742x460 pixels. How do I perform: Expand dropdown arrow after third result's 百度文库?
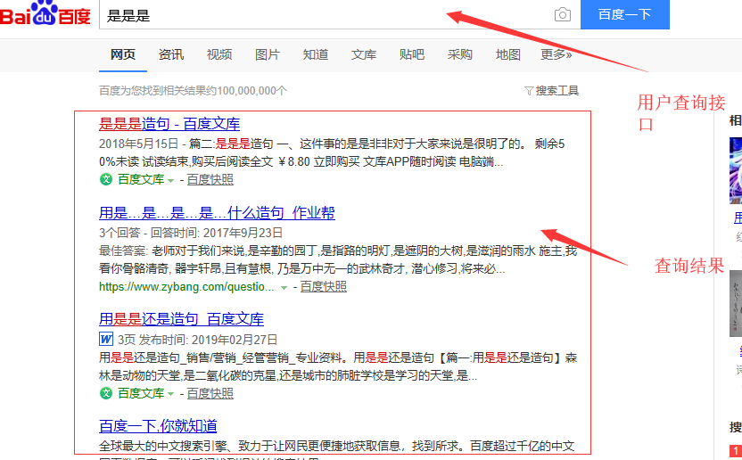click(171, 395)
